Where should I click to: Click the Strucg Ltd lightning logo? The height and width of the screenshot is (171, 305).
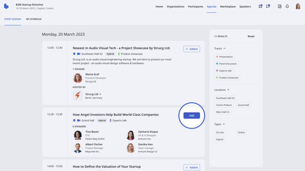pyautogui.click(x=78, y=95)
